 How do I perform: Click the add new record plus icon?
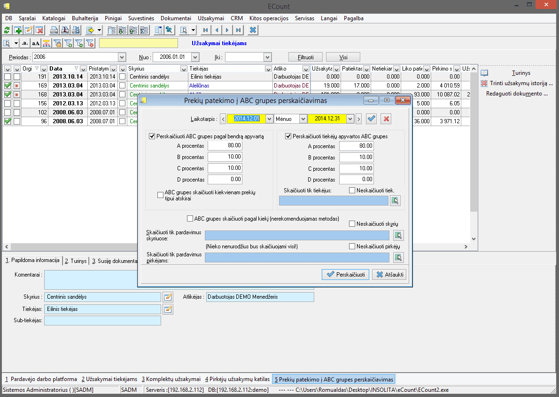point(18,30)
